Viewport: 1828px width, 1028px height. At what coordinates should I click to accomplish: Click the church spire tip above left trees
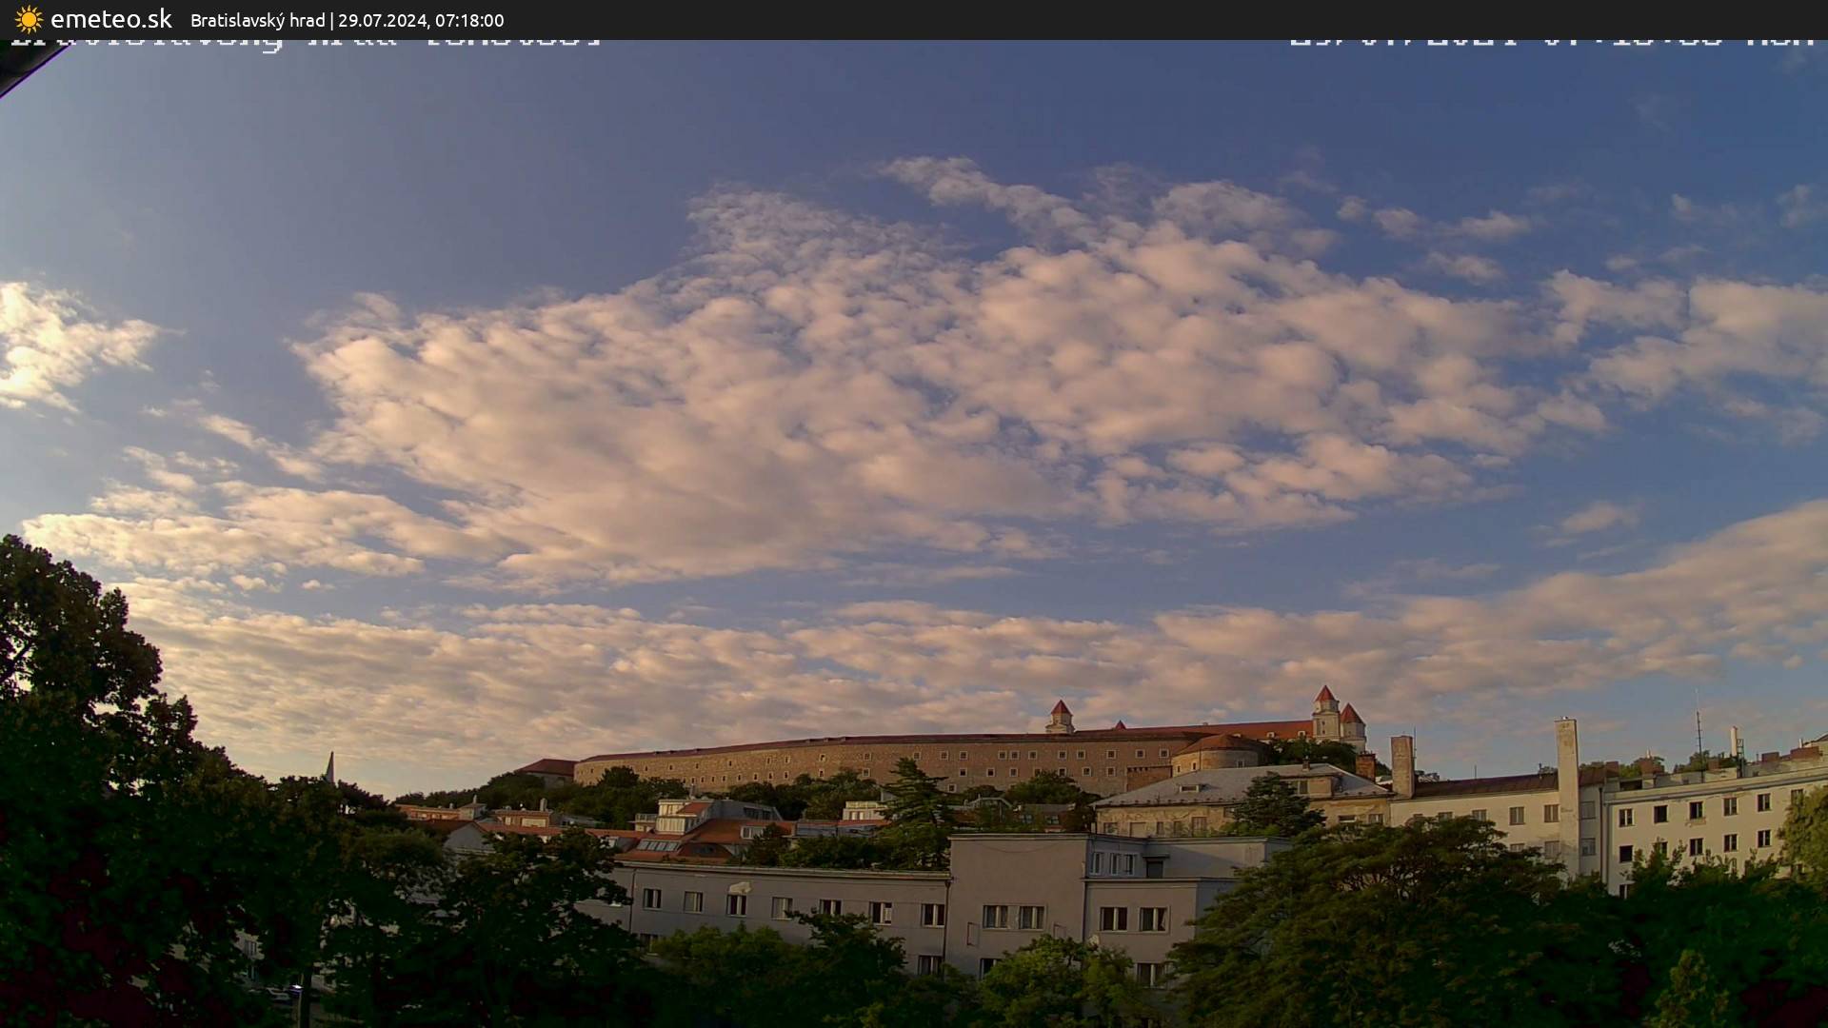pyautogui.click(x=329, y=759)
